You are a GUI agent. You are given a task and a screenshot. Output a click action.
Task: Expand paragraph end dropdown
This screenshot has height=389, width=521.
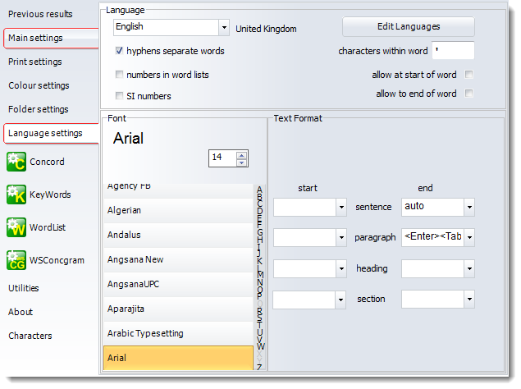tap(468, 238)
